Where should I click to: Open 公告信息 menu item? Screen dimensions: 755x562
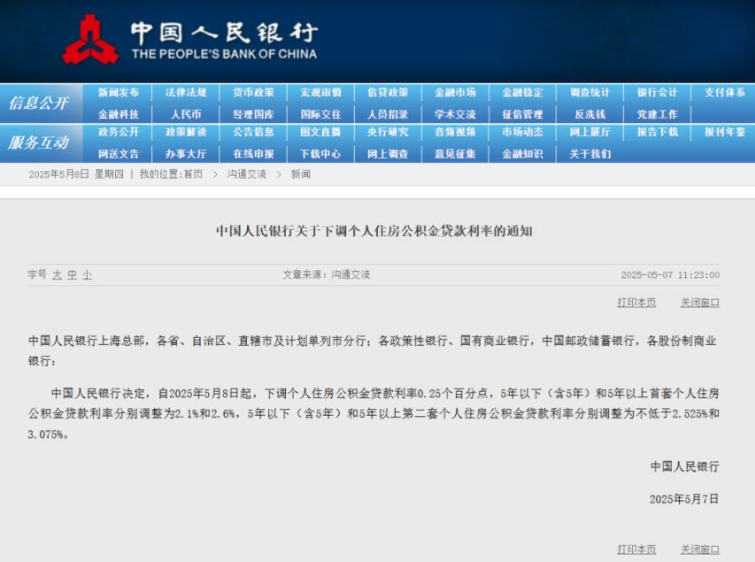(253, 132)
